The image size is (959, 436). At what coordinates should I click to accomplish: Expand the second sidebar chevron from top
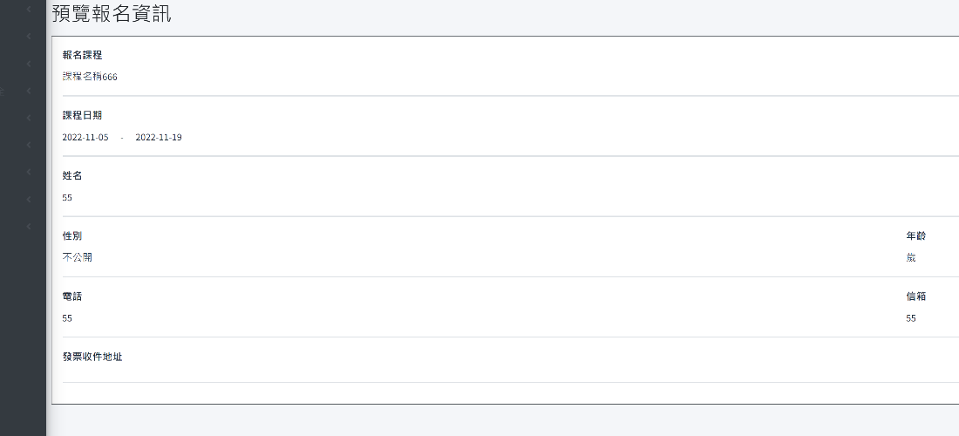pos(29,36)
